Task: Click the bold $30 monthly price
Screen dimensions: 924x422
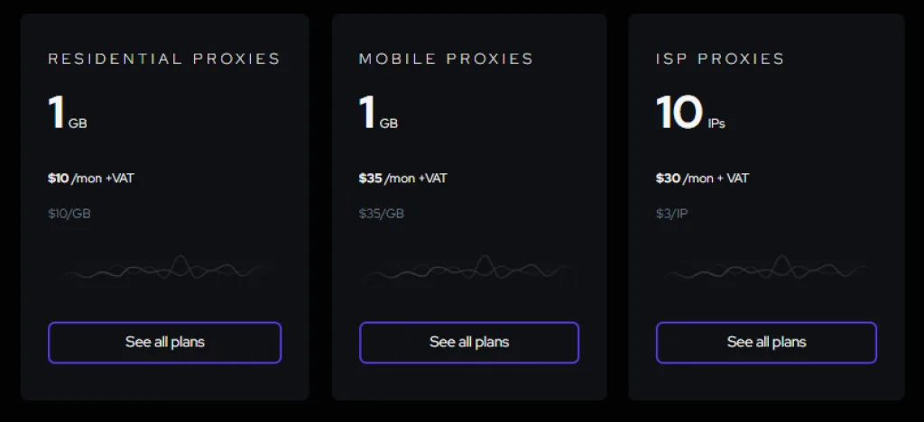Action: click(x=669, y=178)
